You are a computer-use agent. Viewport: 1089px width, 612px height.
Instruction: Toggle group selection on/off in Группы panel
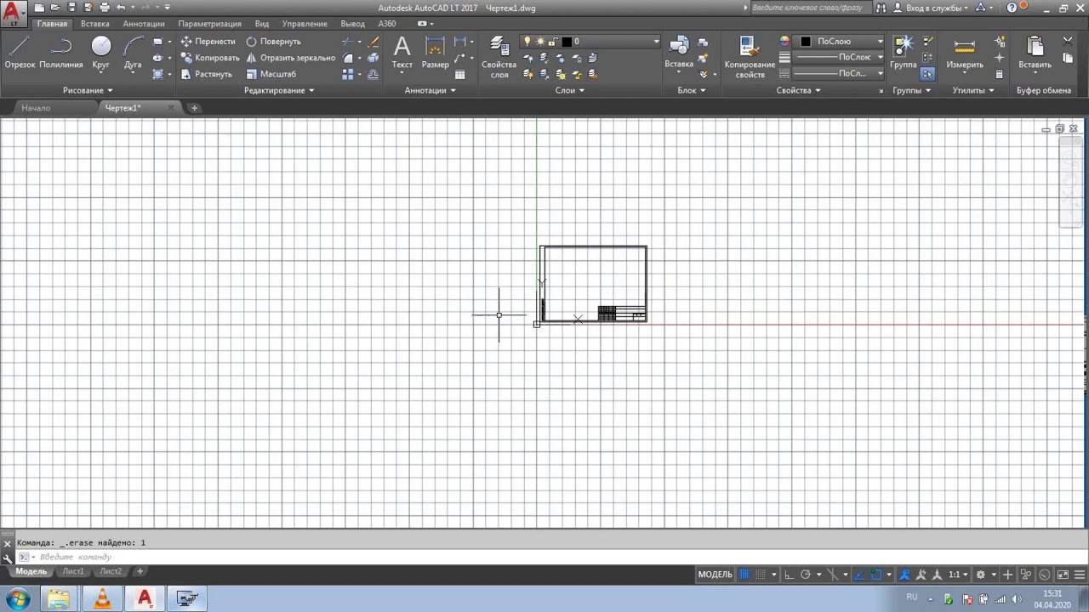pyautogui.click(x=927, y=74)
